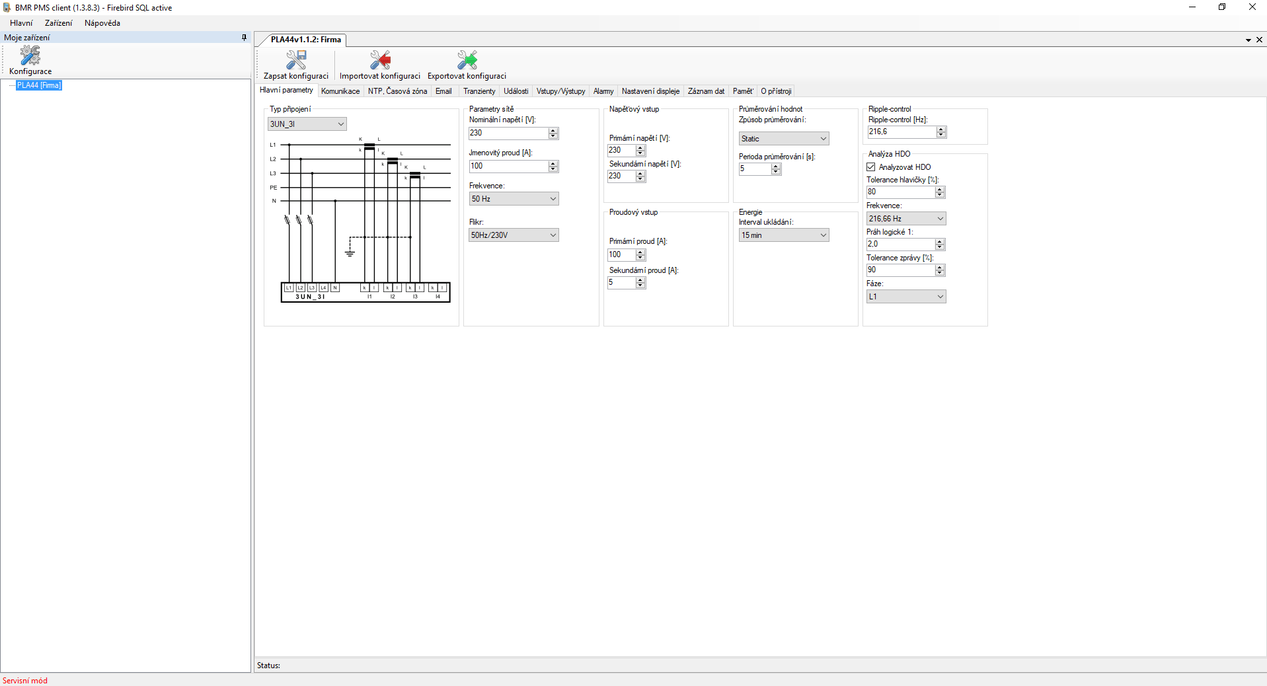
Task: Switch to the Vstupy/Výstupy tab
Action: pyautogui.click(x=560, y=91)
